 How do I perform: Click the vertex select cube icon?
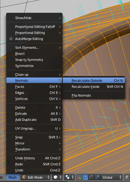(x=127, y=177)
